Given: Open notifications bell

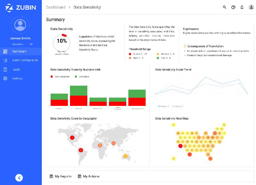Looking at the screenshot, I should (x=242, y=7).
